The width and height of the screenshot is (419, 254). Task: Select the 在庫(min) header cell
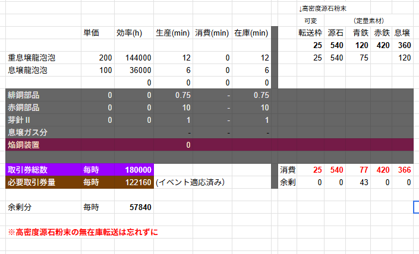(252, 33)
